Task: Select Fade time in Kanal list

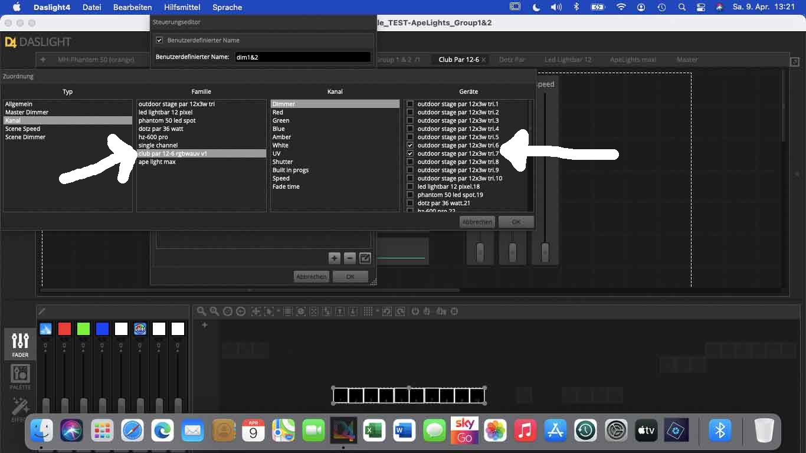Action: coord(335,186)
